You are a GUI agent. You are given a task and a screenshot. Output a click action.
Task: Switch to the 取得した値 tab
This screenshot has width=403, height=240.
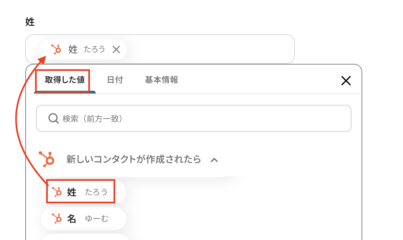click(63, 80)
